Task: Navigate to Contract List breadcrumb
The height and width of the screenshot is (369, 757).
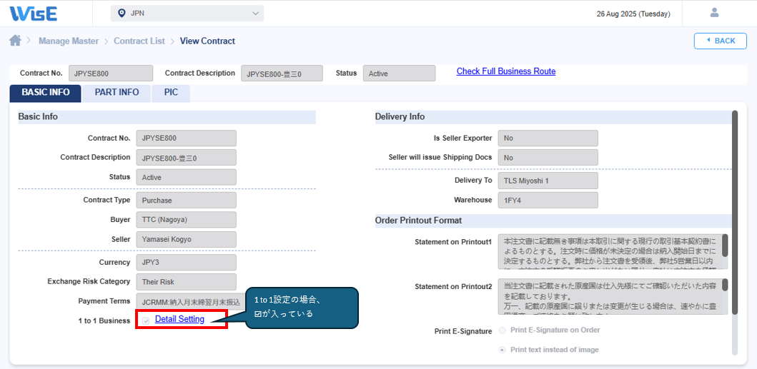Action: point(139,41)
